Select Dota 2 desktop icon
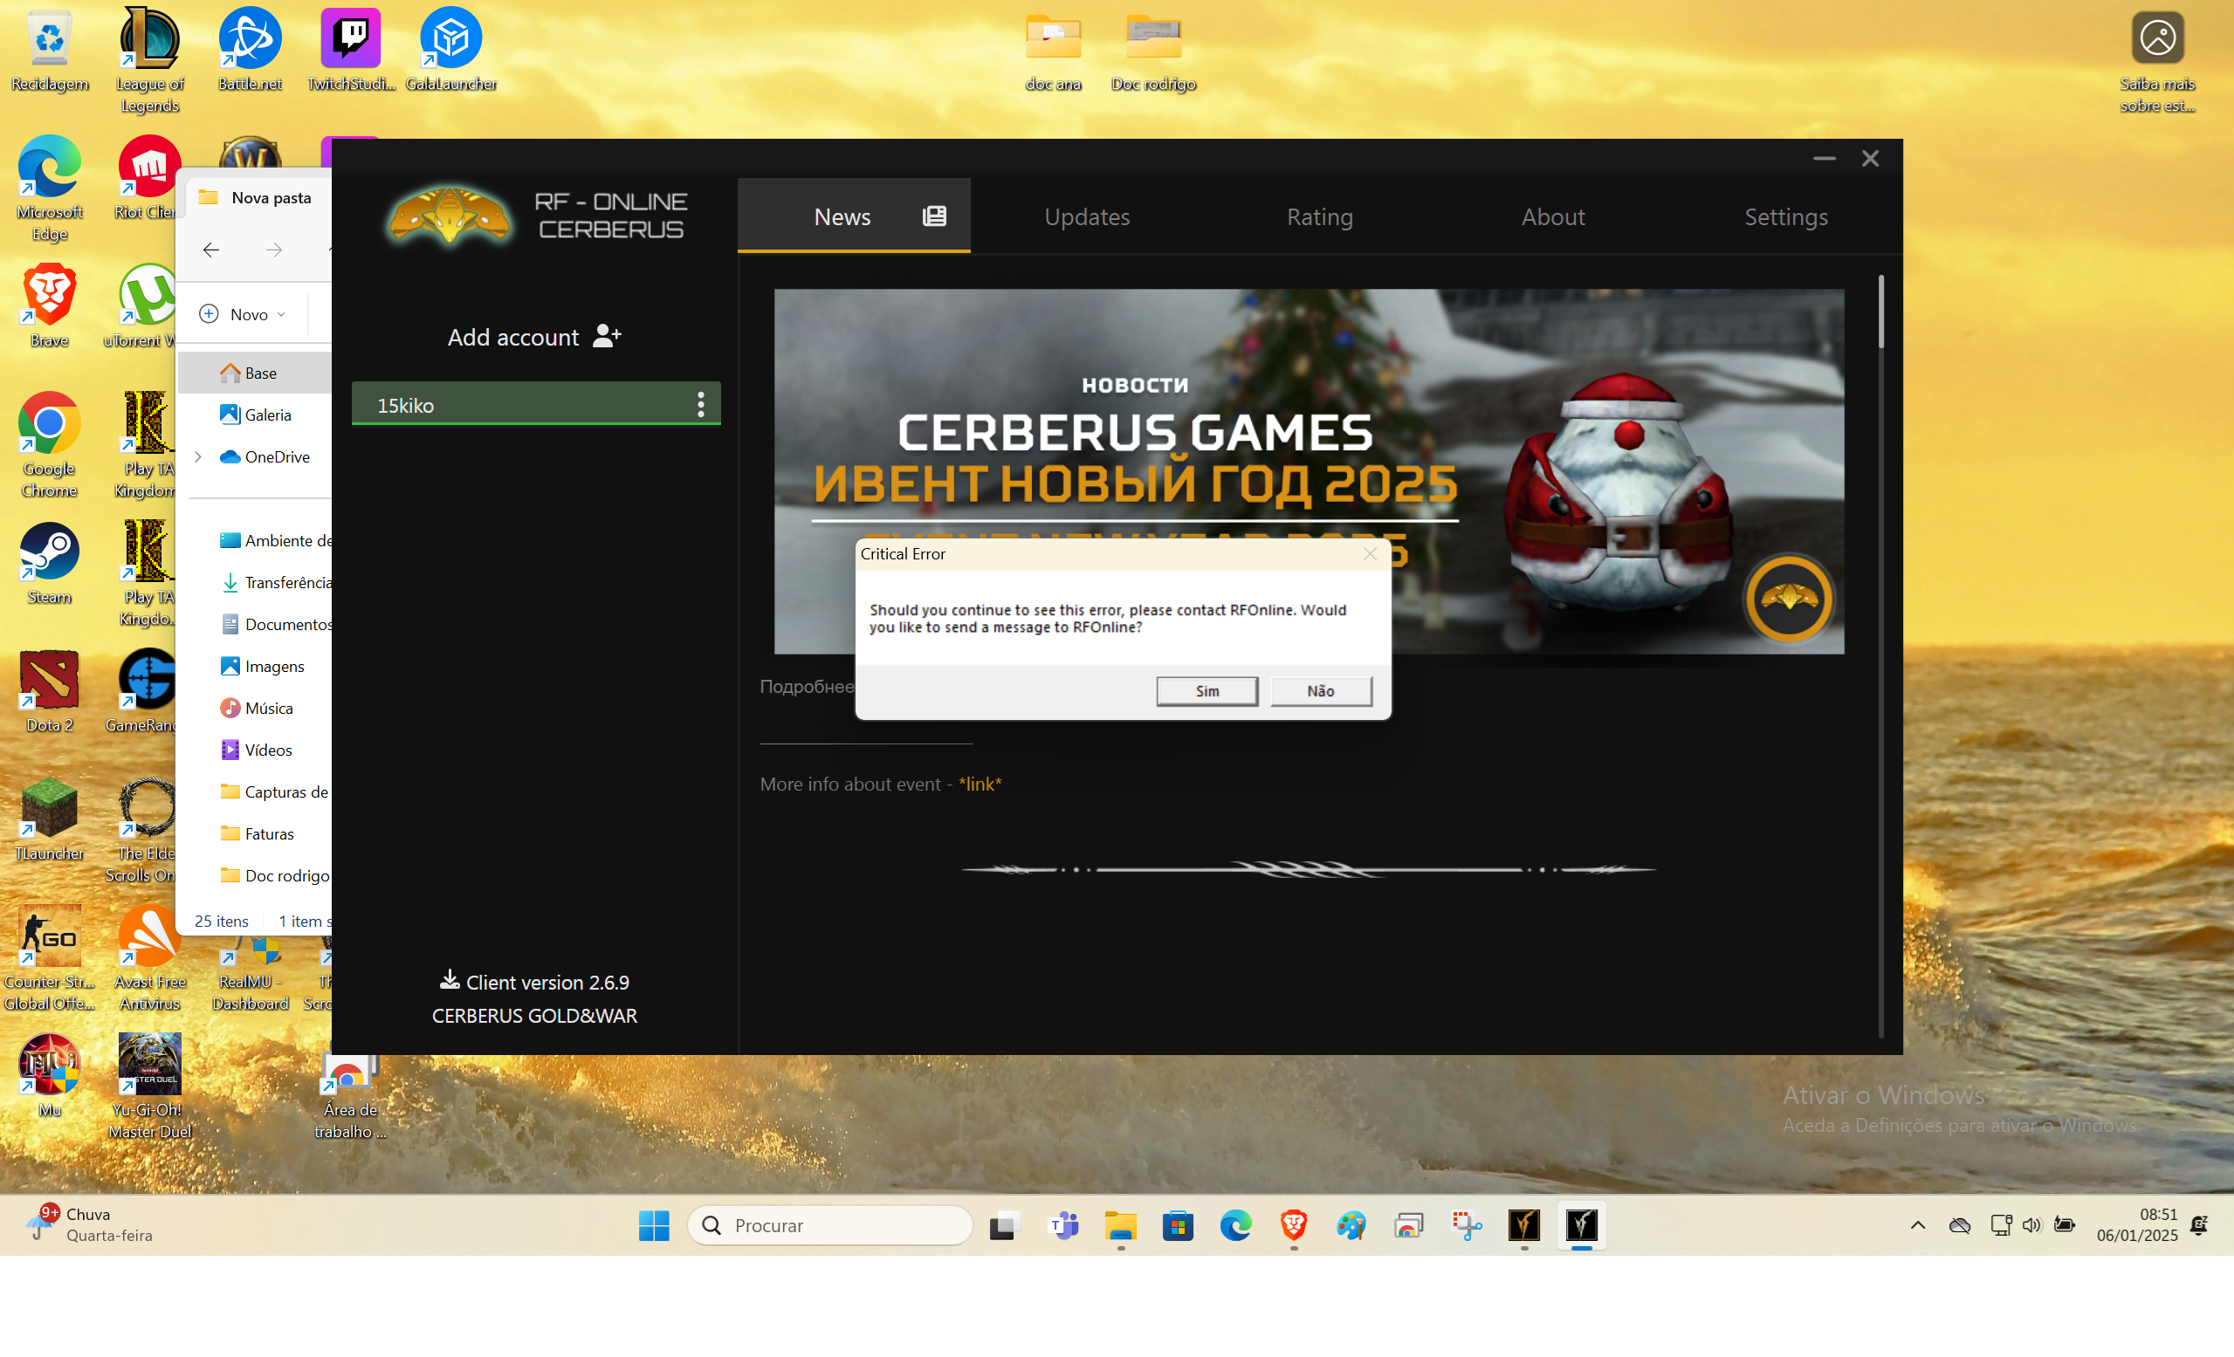The width and height of the screenshot is (2234, 1357). (50, 692)
